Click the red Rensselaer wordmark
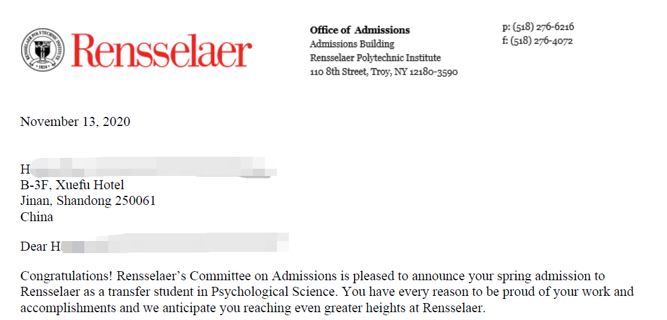The image size is (667, 320). [x=161, y=51]
